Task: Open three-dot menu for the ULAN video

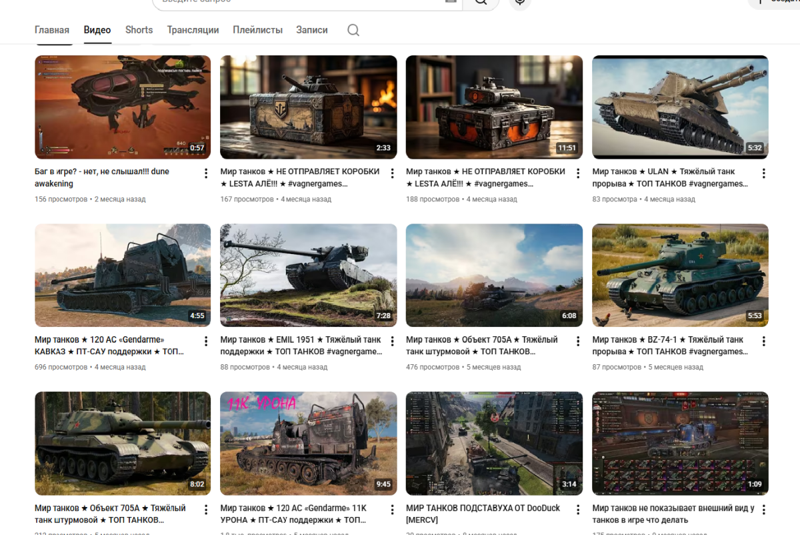Action: click(763, 173)
